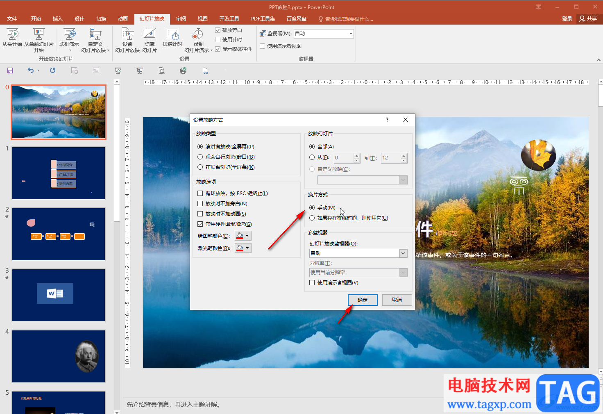Select 手动 advance radio button
This screenshot has width=603, height=414.
click(312, 208)
